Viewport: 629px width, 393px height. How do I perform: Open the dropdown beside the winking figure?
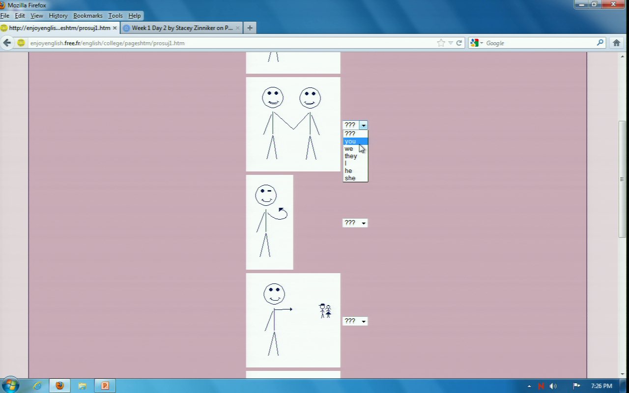tap(355, 223)
